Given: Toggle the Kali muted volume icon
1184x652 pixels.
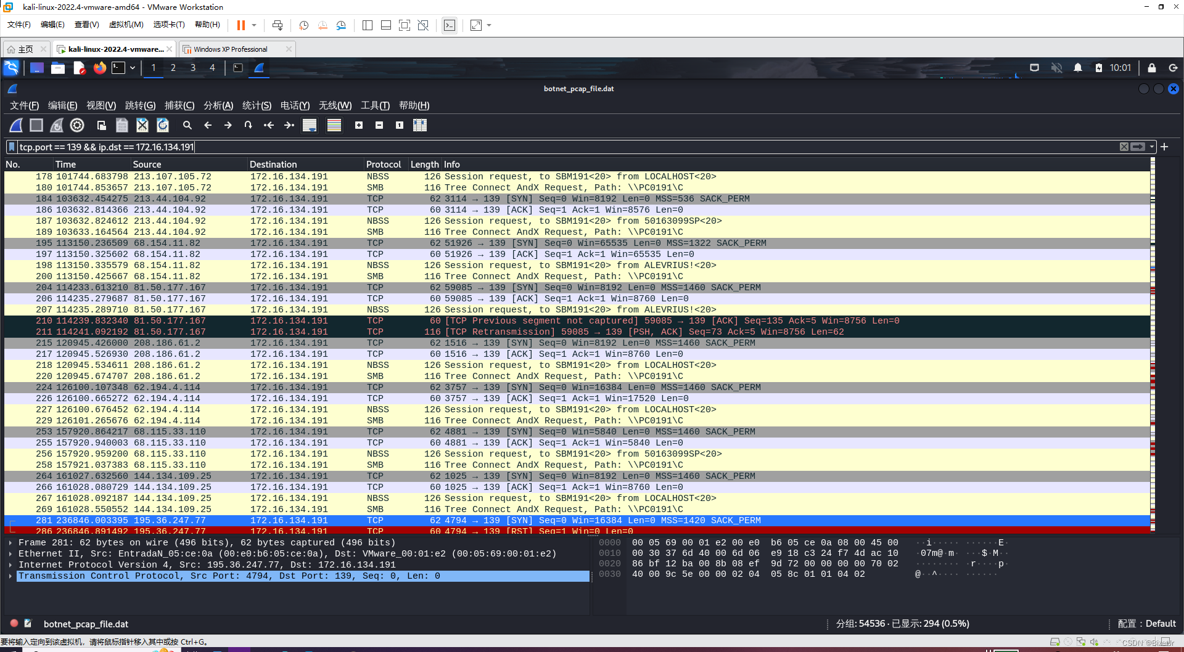Looking at the screenshot, I should point(1056,68).
